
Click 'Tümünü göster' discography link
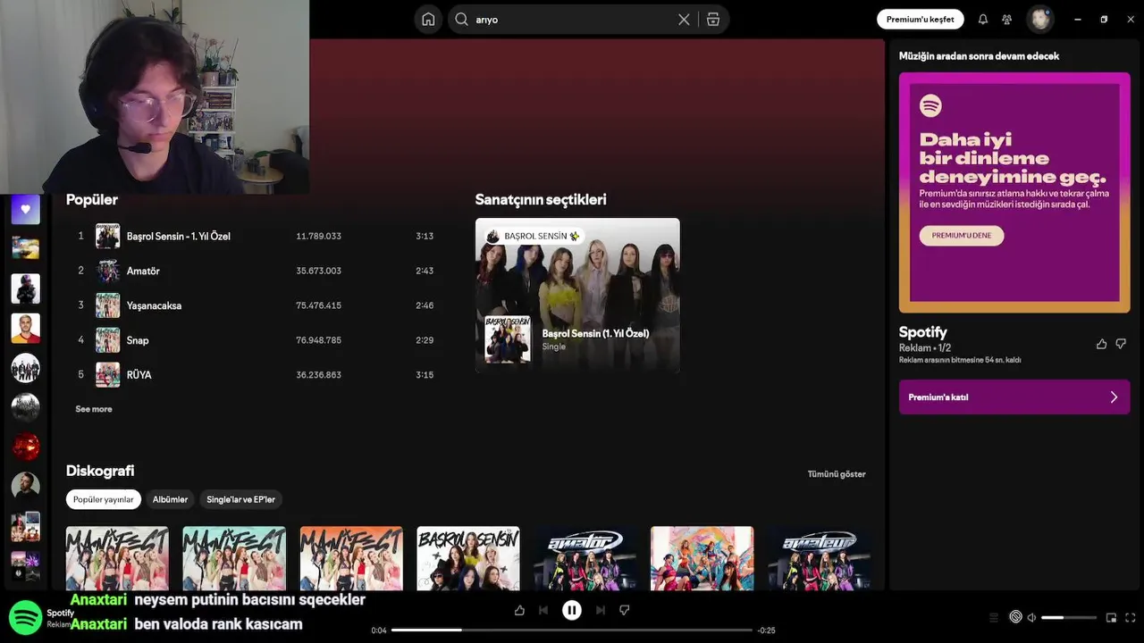(837, 474)
